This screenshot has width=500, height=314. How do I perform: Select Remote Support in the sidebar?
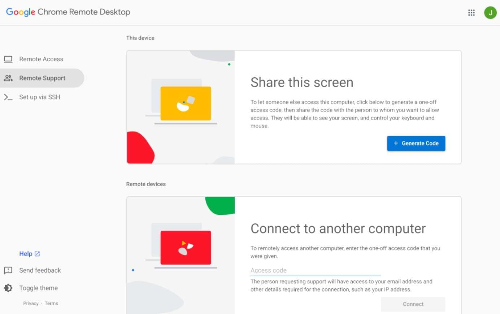tap(42, 78)
